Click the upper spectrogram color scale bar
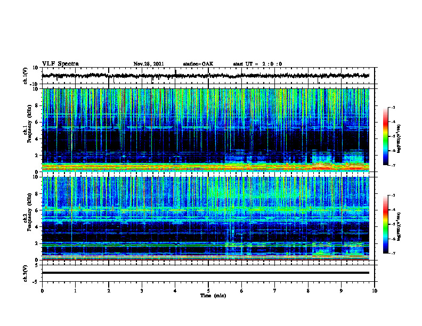 pyautogui.click(x=385, y=136)
